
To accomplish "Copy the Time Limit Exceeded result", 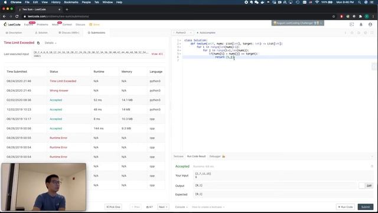I will 38,43.
